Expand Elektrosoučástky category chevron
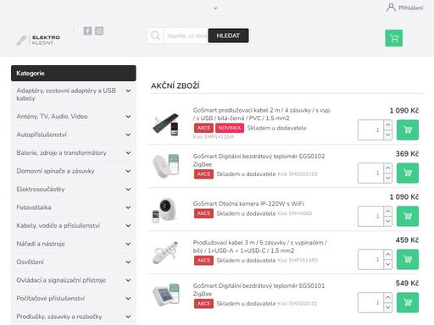 coord(128,190)
